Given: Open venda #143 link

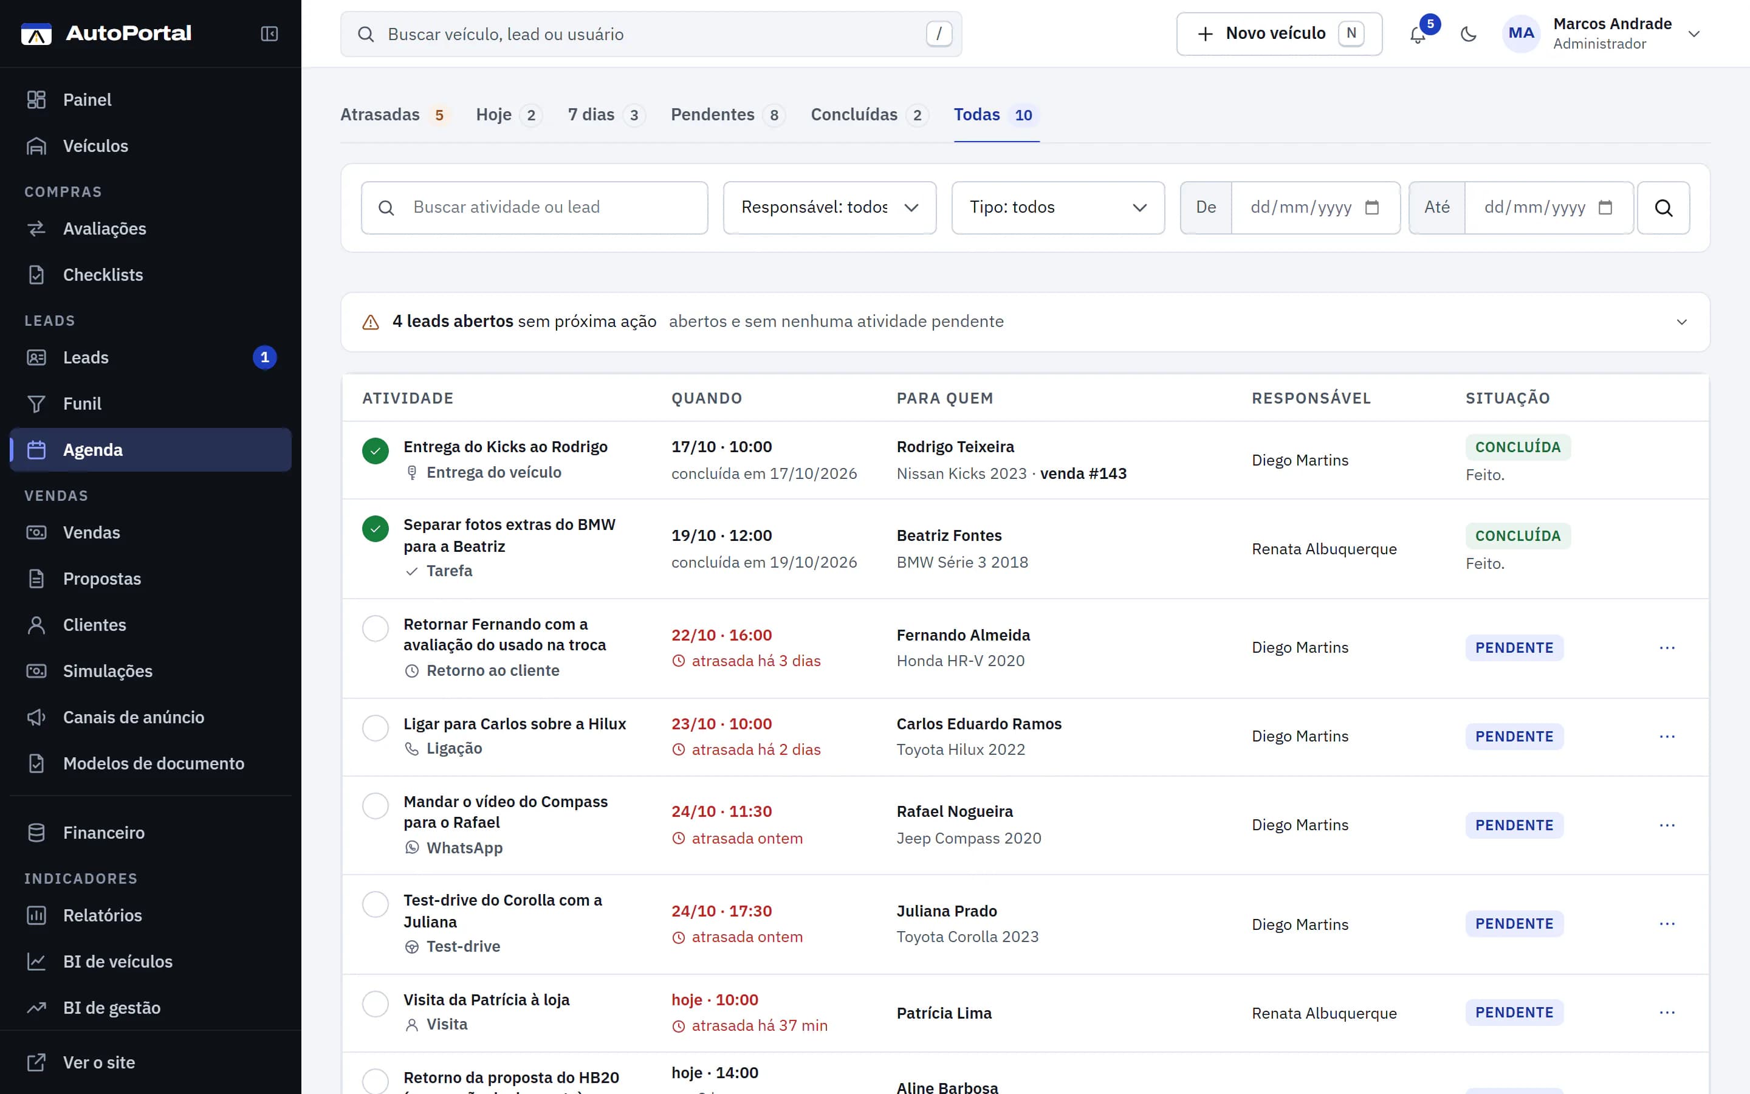Looking at the screenshot, I should point(1083,474).
